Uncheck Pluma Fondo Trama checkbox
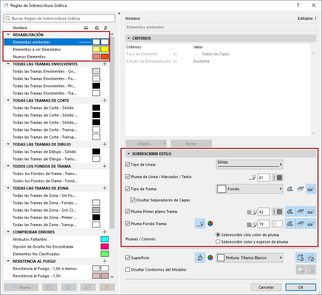The width and height of the screenshot is (322, 295). (x=128, y=224)
